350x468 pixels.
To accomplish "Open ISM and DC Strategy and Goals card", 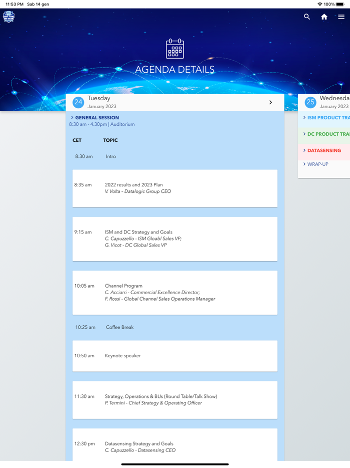I will (x=175, y=239).
